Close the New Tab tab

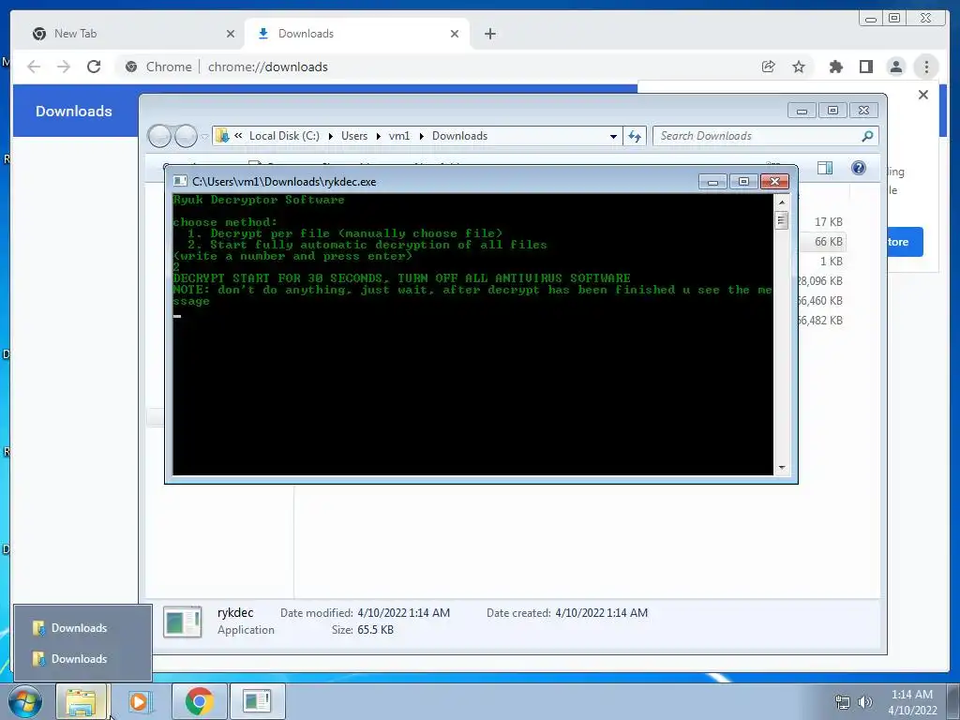click(x=231, y=34)
